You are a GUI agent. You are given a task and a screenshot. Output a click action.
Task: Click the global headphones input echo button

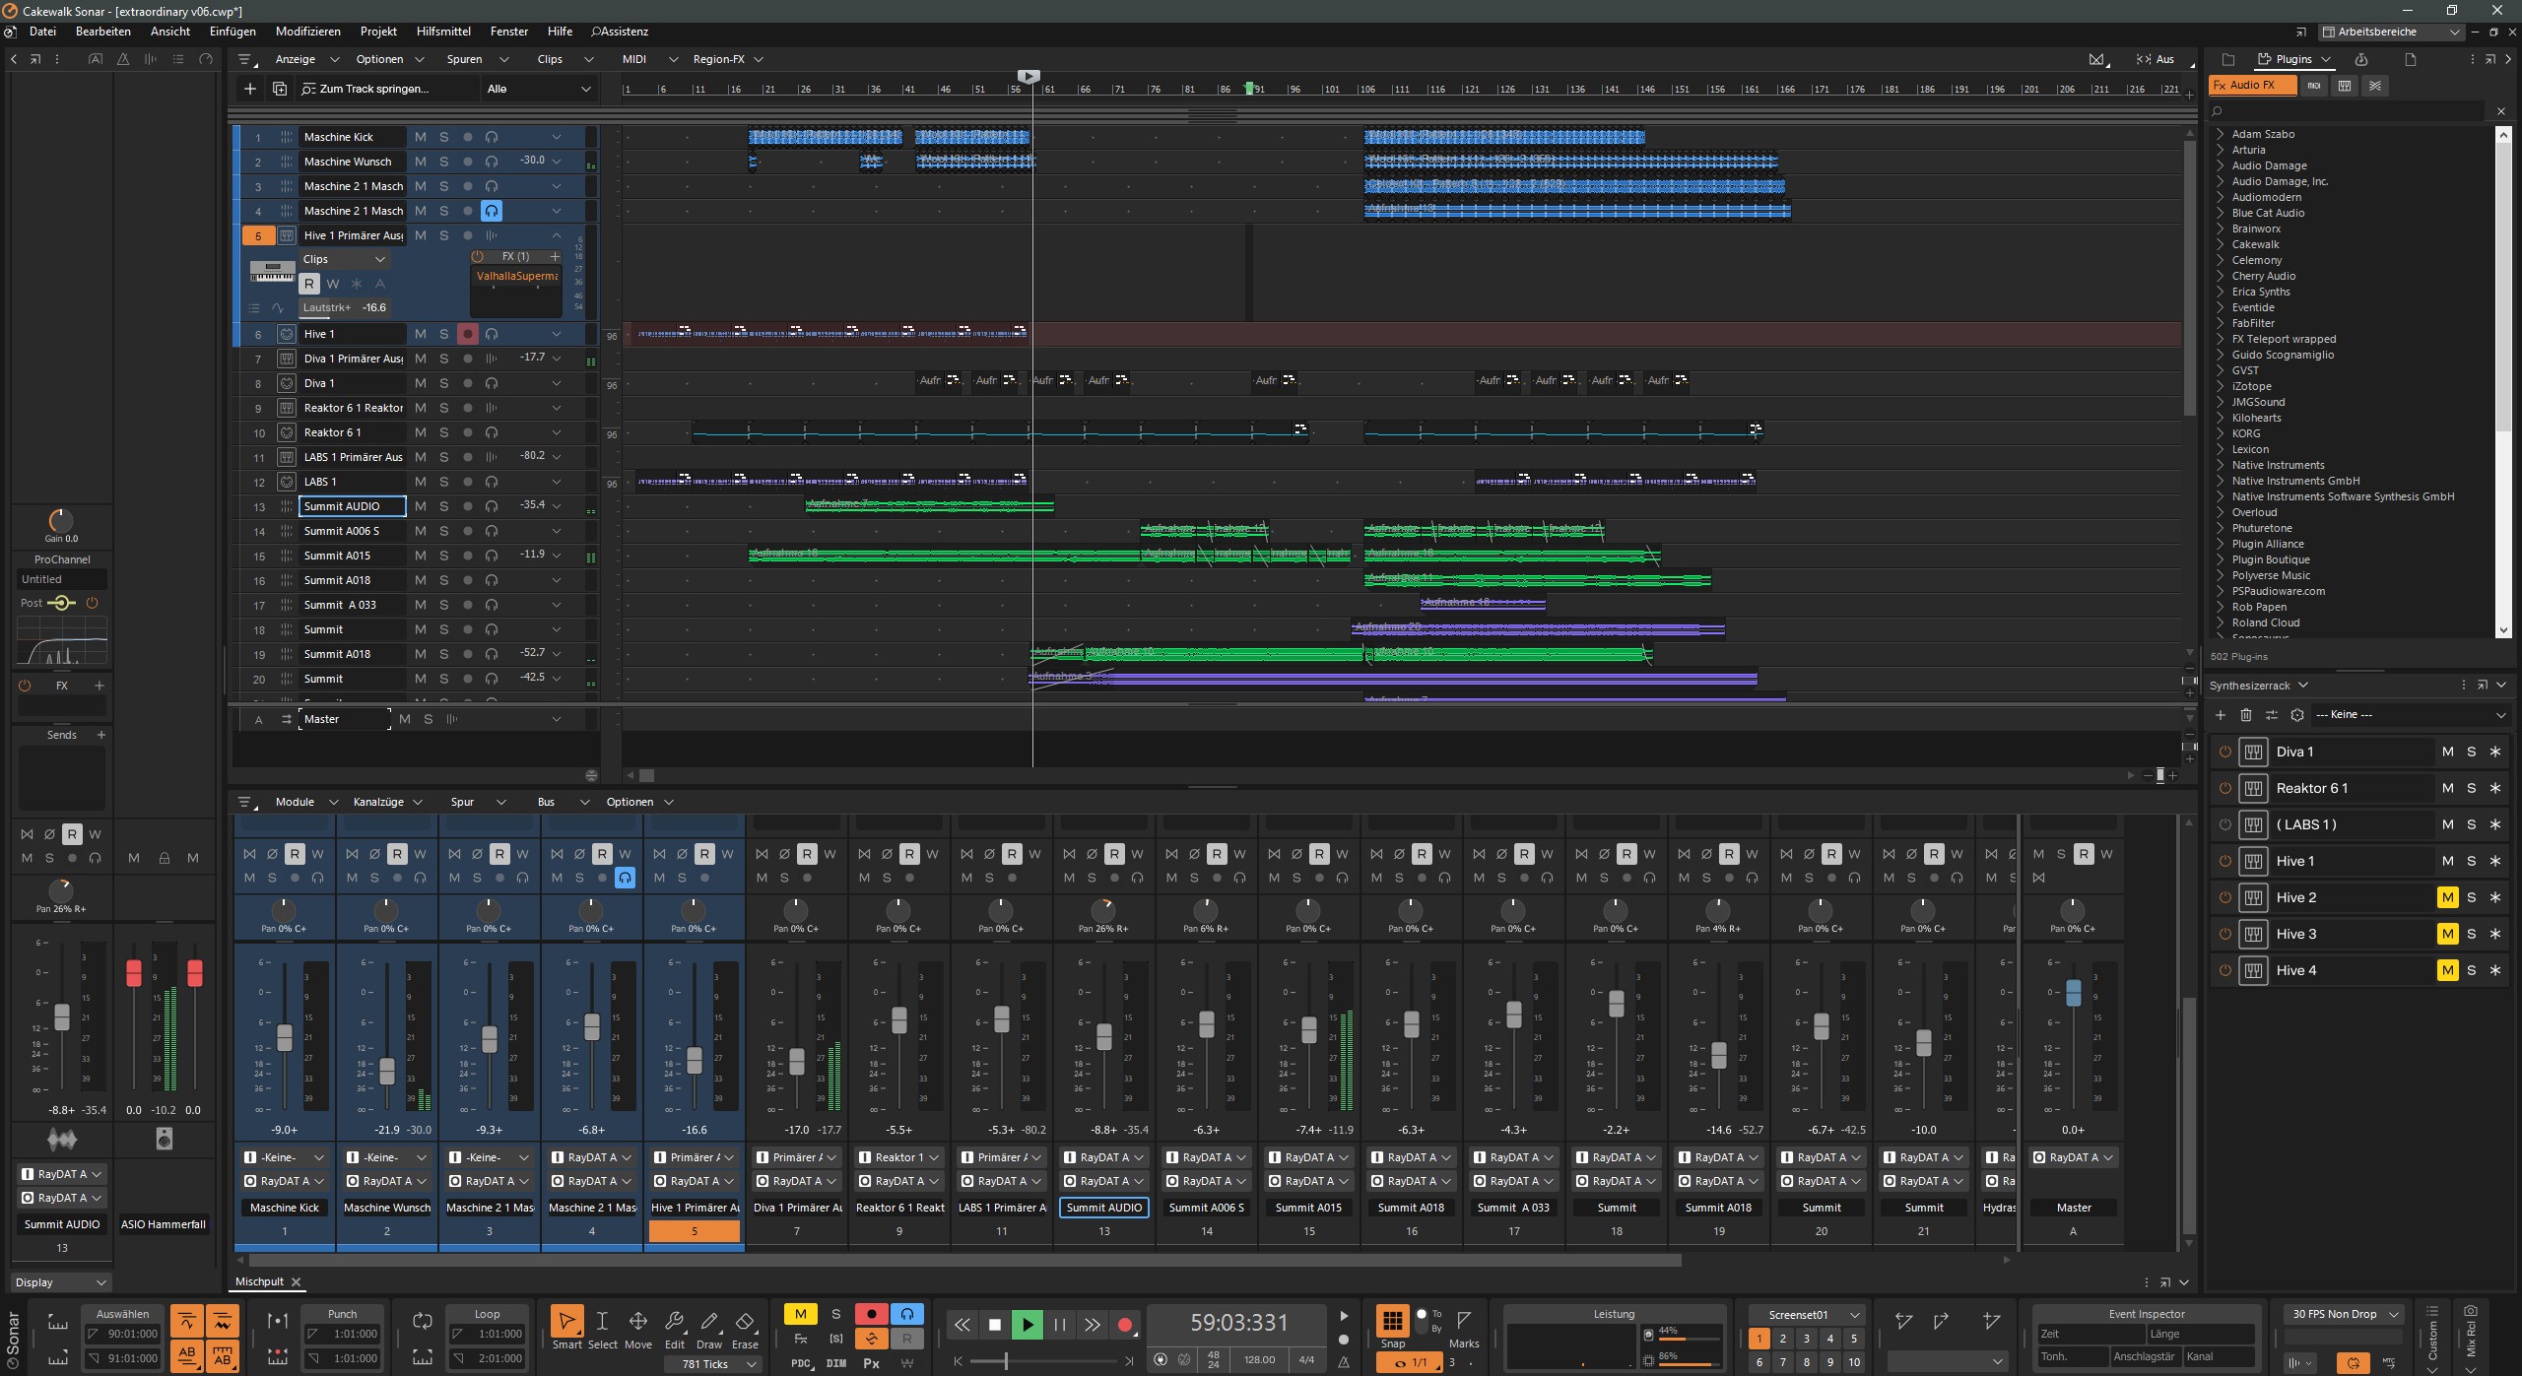click(x=906, y=1314)
